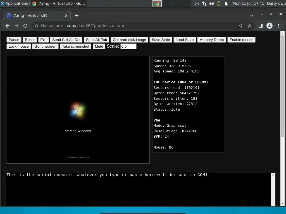The image size is (286, 214).
Task: Click the Avg speed: 104.2 mIPS line
Action: [177, 71]
